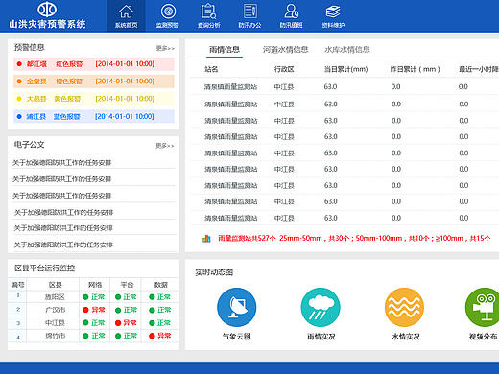Viewport: 499px width, 374px height.
Task: Click 昨日累计(mm) column header
Action: tap(415, 69)
